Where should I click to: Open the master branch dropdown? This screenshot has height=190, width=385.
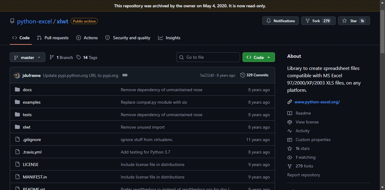click(27, 57)
